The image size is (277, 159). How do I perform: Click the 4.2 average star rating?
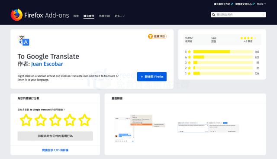248,39
